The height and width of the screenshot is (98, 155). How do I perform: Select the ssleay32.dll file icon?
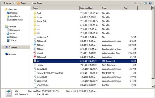pyautogui.click(x=35, y=81)
